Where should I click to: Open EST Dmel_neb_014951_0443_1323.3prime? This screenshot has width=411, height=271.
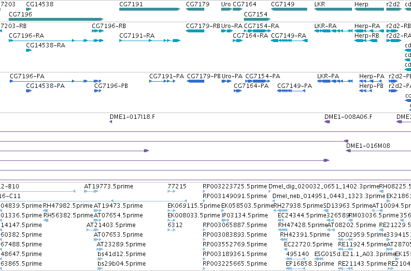[329, 196]
